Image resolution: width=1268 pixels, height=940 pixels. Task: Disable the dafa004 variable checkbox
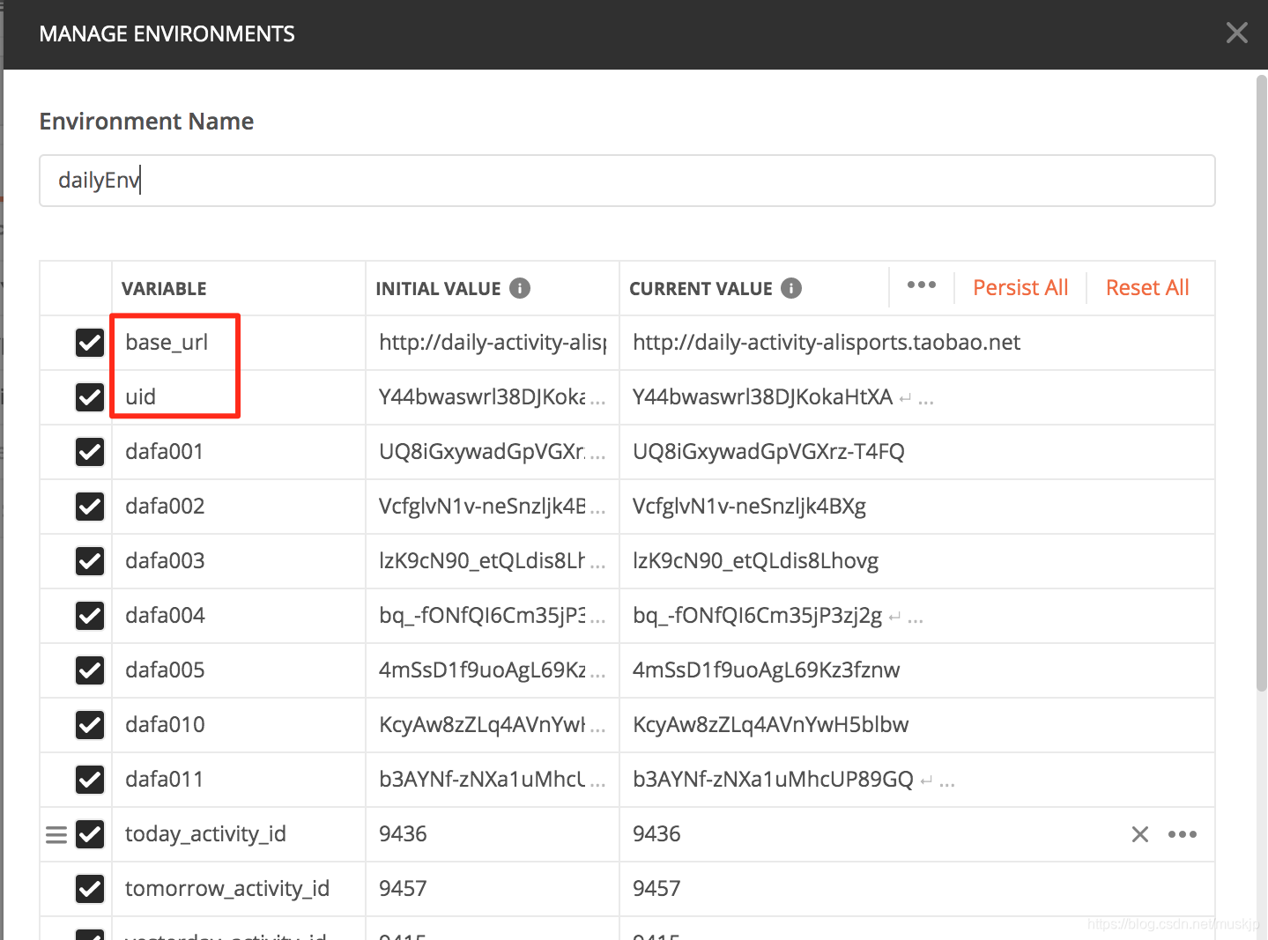point(90,616)
